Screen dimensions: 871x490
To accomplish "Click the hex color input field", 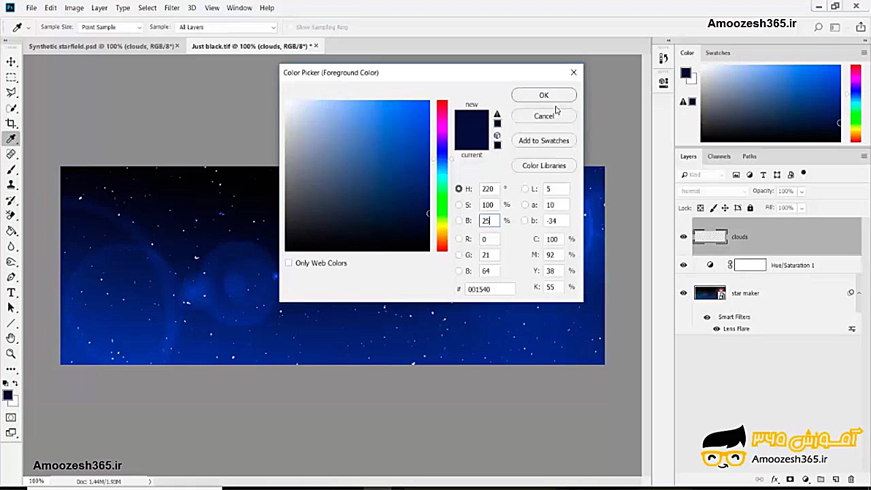I will (x=489, y=289).
